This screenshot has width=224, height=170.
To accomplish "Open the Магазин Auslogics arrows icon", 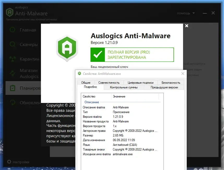I will tap(13, 73).
